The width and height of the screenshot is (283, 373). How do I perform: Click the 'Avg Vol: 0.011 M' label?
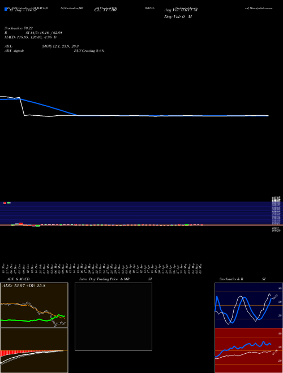pos(181,10)
